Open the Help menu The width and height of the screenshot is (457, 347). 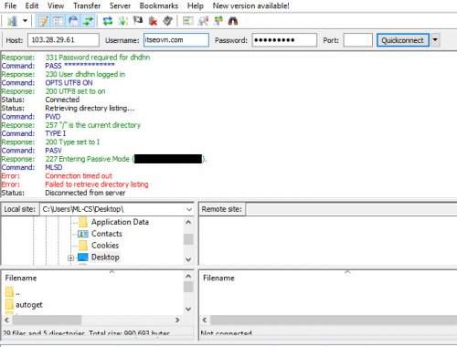(x=196, y=5)
